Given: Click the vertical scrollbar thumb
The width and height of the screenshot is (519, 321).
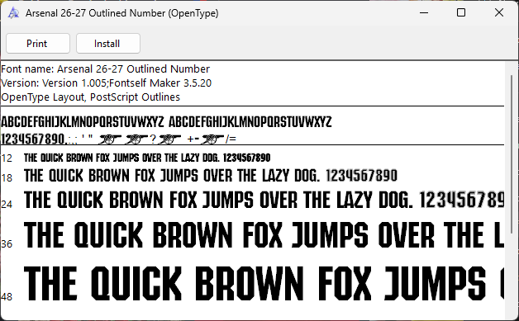Looking at the screenshot, I should point(512,153).
